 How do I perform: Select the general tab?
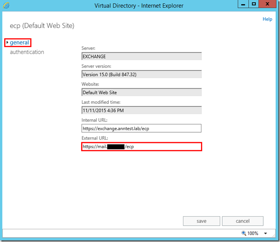coord(19,43)
